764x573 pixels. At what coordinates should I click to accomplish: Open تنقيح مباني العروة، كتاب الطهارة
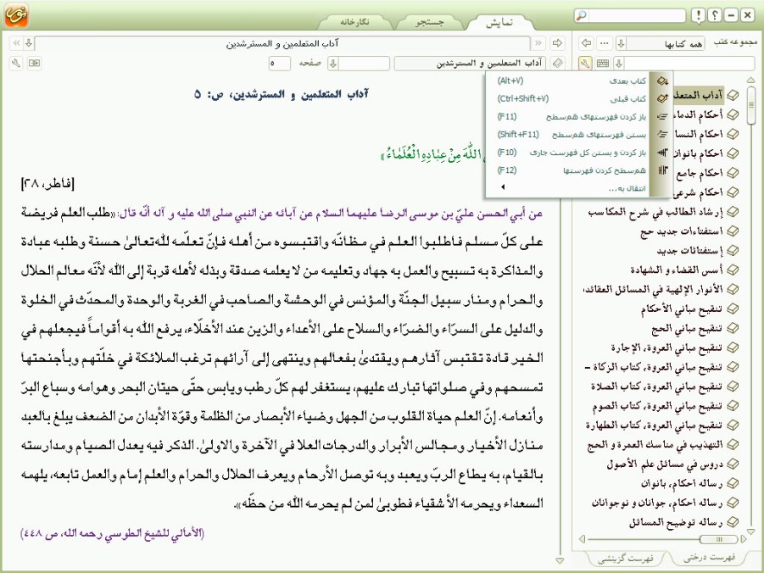click(655, 426)
